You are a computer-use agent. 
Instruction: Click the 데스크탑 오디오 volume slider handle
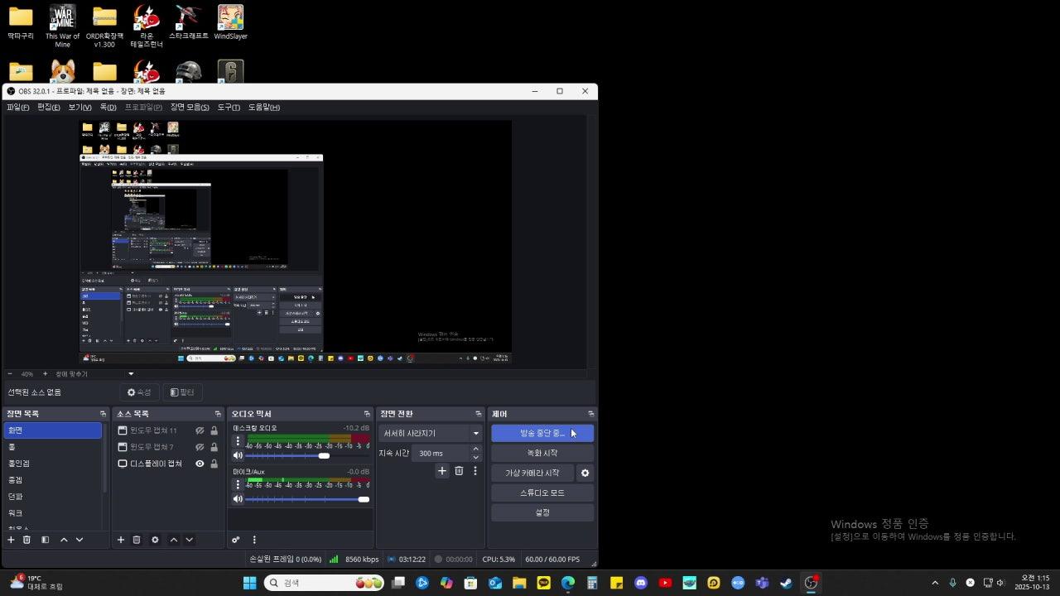tap(324, 455)
